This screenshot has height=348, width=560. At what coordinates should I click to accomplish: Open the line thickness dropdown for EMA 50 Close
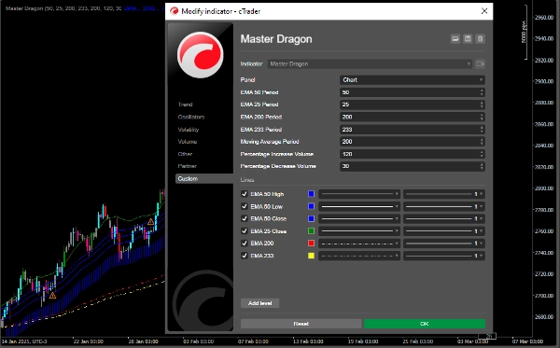(x=444, y=218)
